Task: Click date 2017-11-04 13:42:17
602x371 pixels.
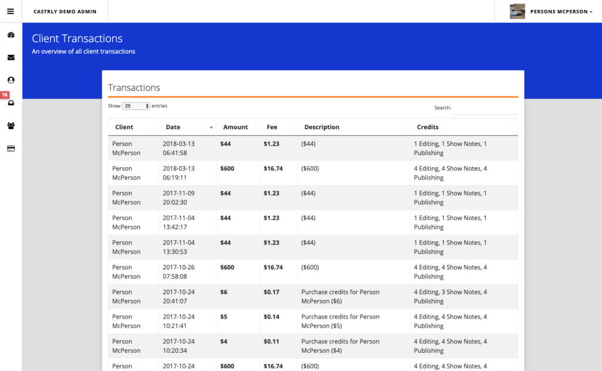Action: [x=179, y=222]
